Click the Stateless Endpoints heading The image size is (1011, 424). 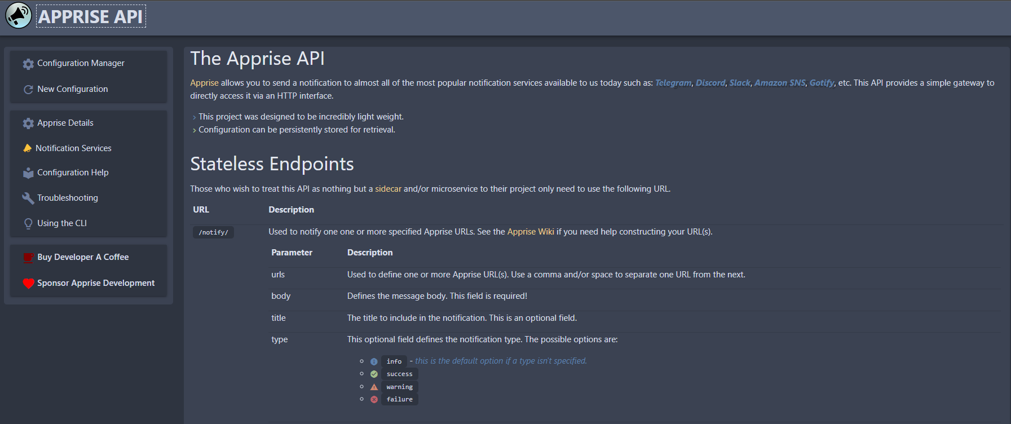[x=272, y=164]
